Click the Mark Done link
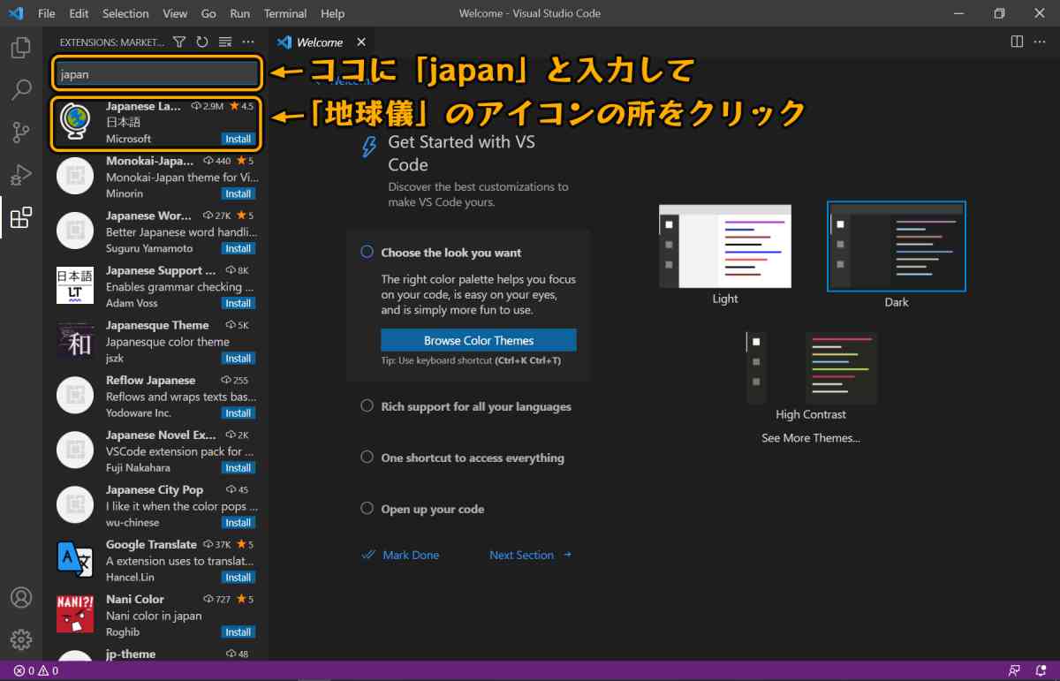Screen dimensions: 1060x681 pos(401,555)
